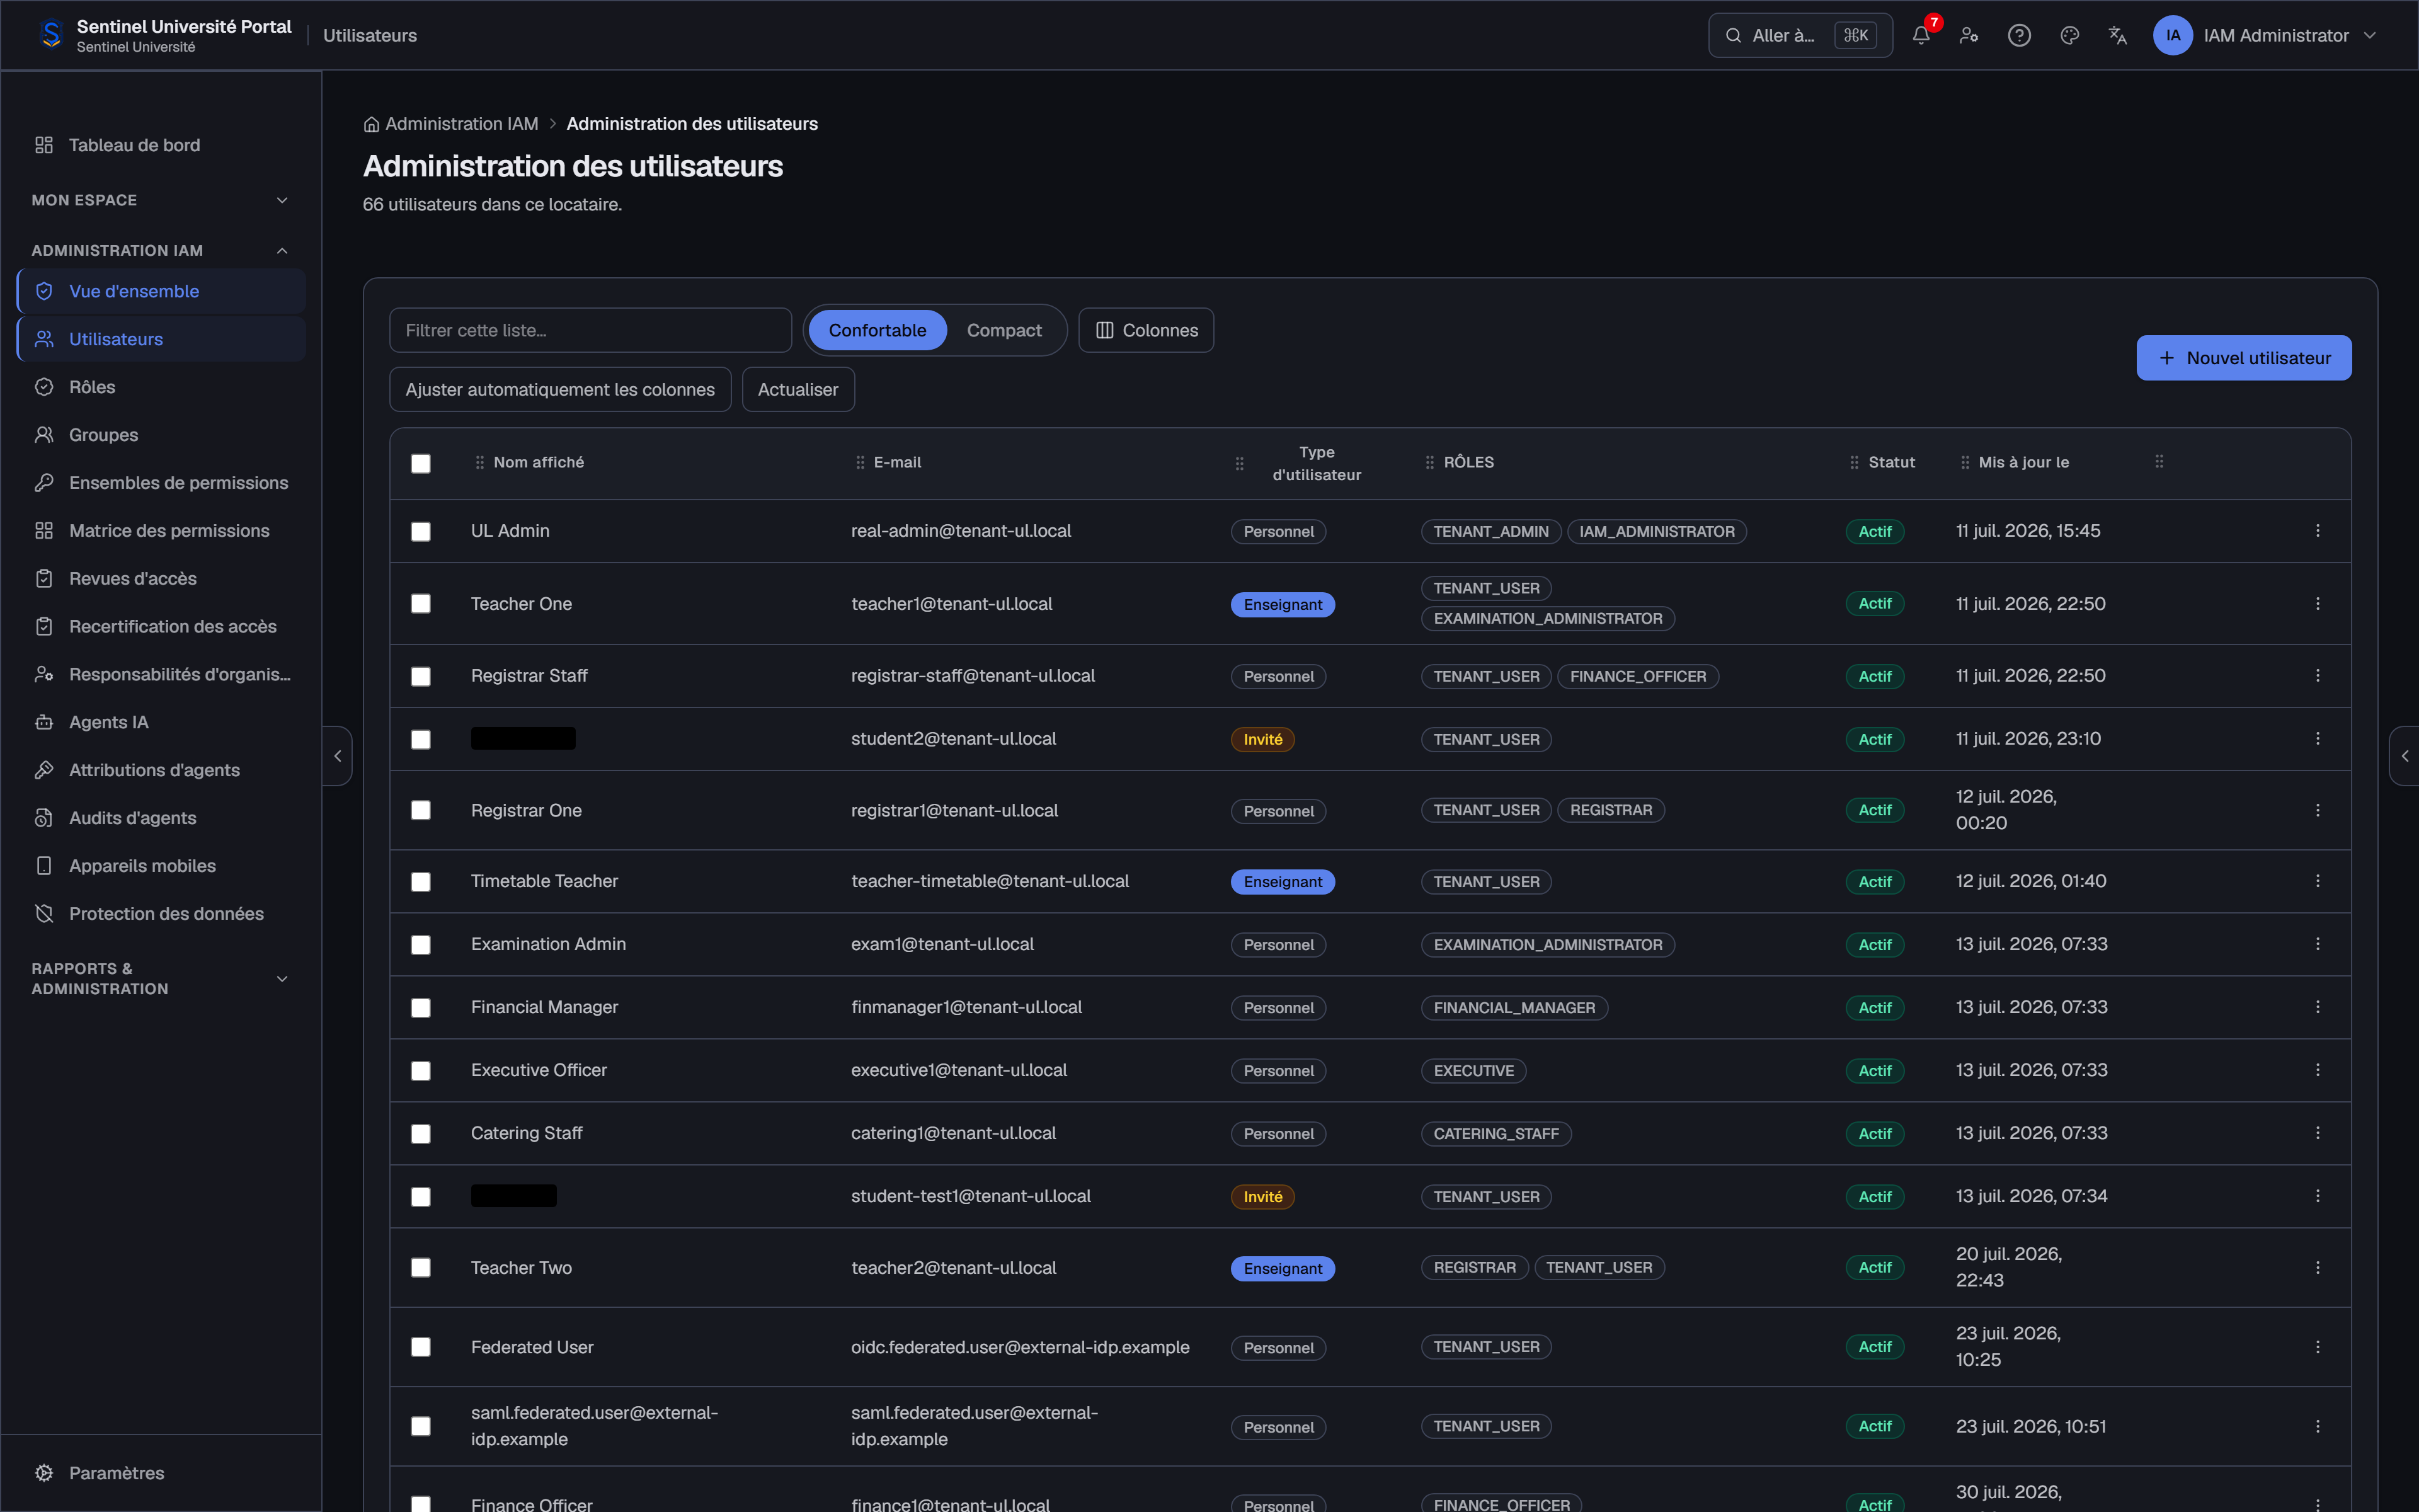Open Ensembles de permissions in sidebar
This screenshot has height=1512, width=2419.
pyautogui.click(x=161, y=483)
